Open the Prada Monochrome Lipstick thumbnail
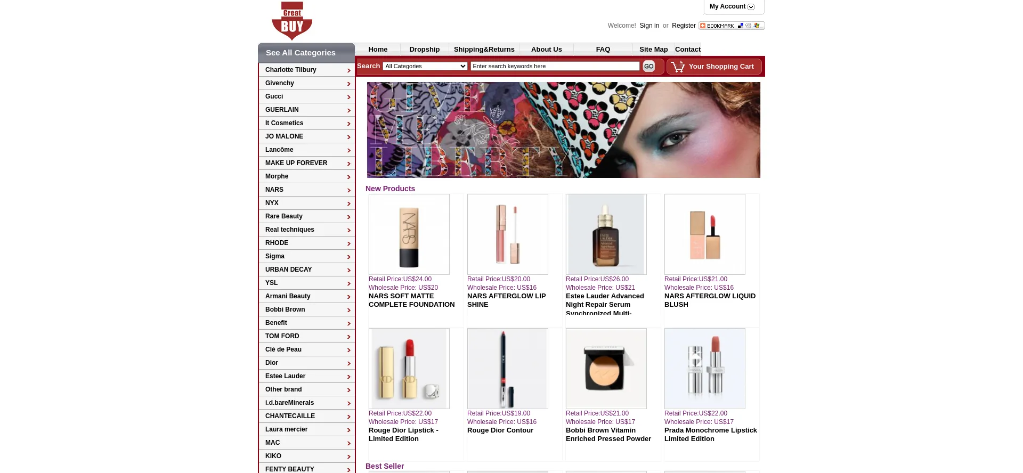Viewport: 1023px width, 473px height. (705, 369)
